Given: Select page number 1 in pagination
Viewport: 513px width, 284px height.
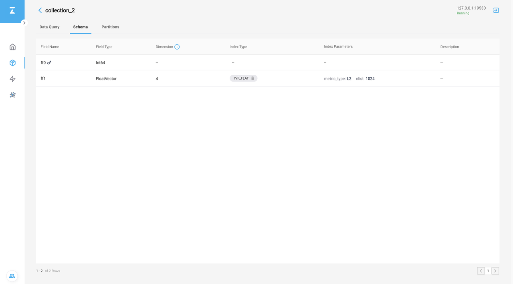Looking at the screenshot, I should pyautogui.click(x=488, y=271).
